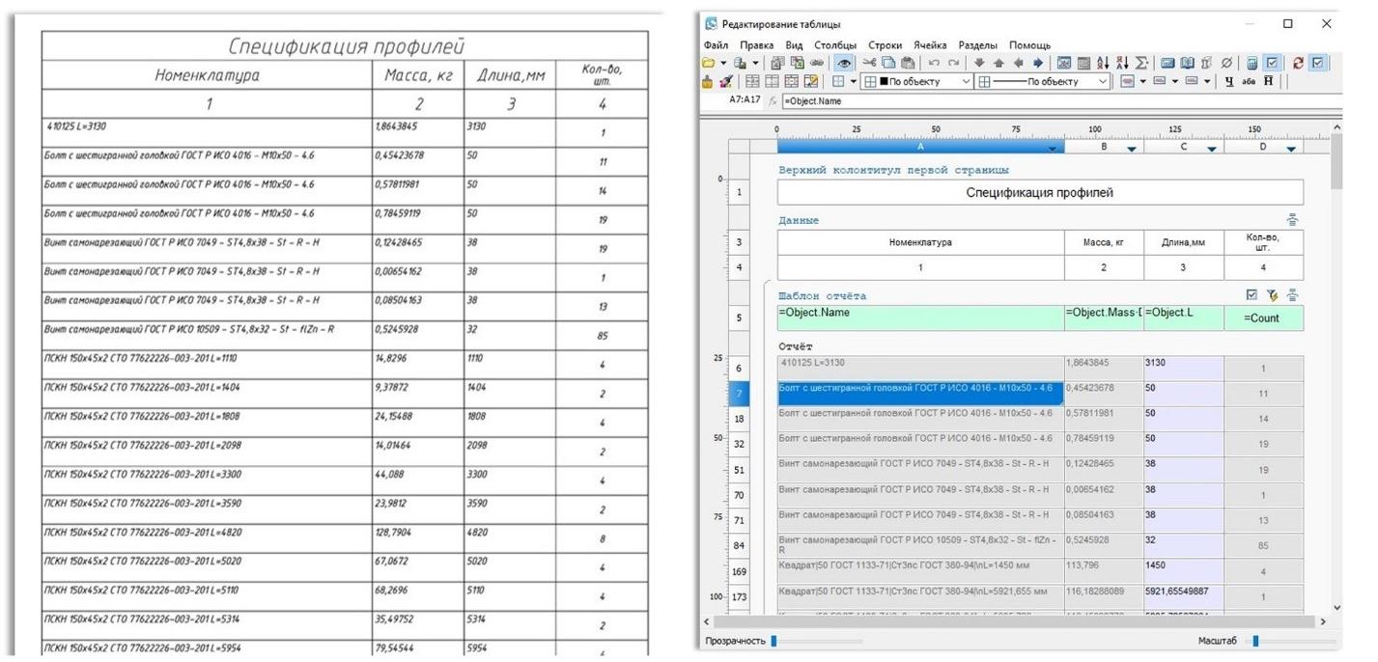Click the Open folder toolbar icon
Screen dimensions: 1378x662
[708, 63]
